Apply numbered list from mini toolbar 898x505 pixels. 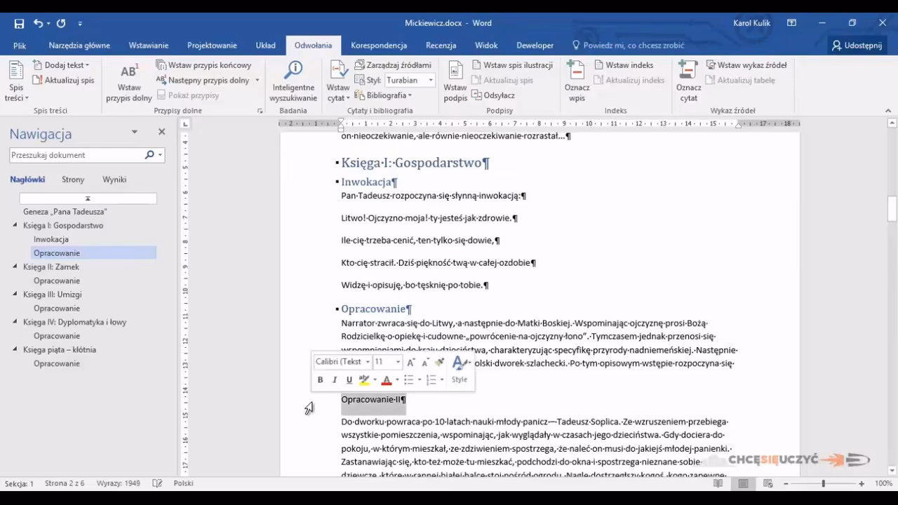[431, 379]
